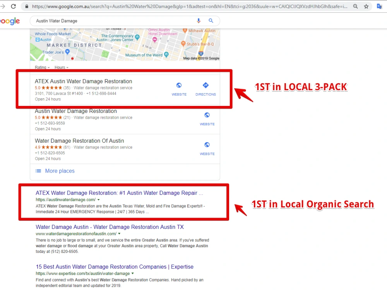Viewport: 387px width, 290px height.
Task: Click More places link
Action: (60, 171)
